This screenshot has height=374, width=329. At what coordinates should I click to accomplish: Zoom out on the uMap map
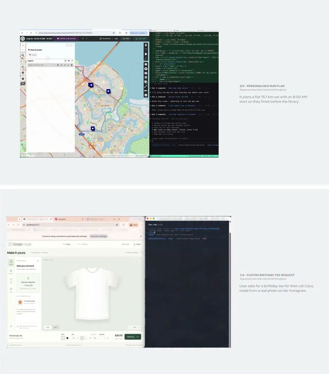[x=23, y=50]
